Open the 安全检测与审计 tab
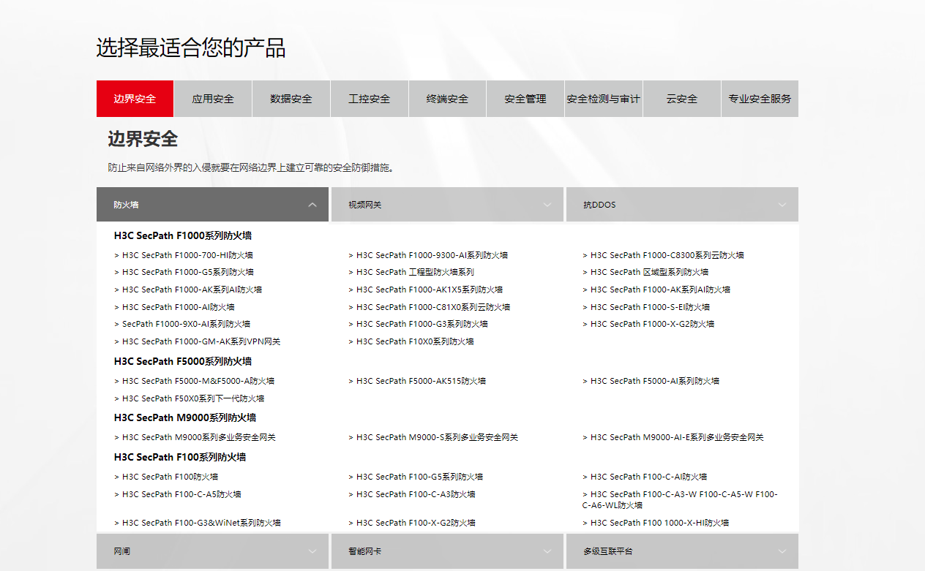 (604, 99)
